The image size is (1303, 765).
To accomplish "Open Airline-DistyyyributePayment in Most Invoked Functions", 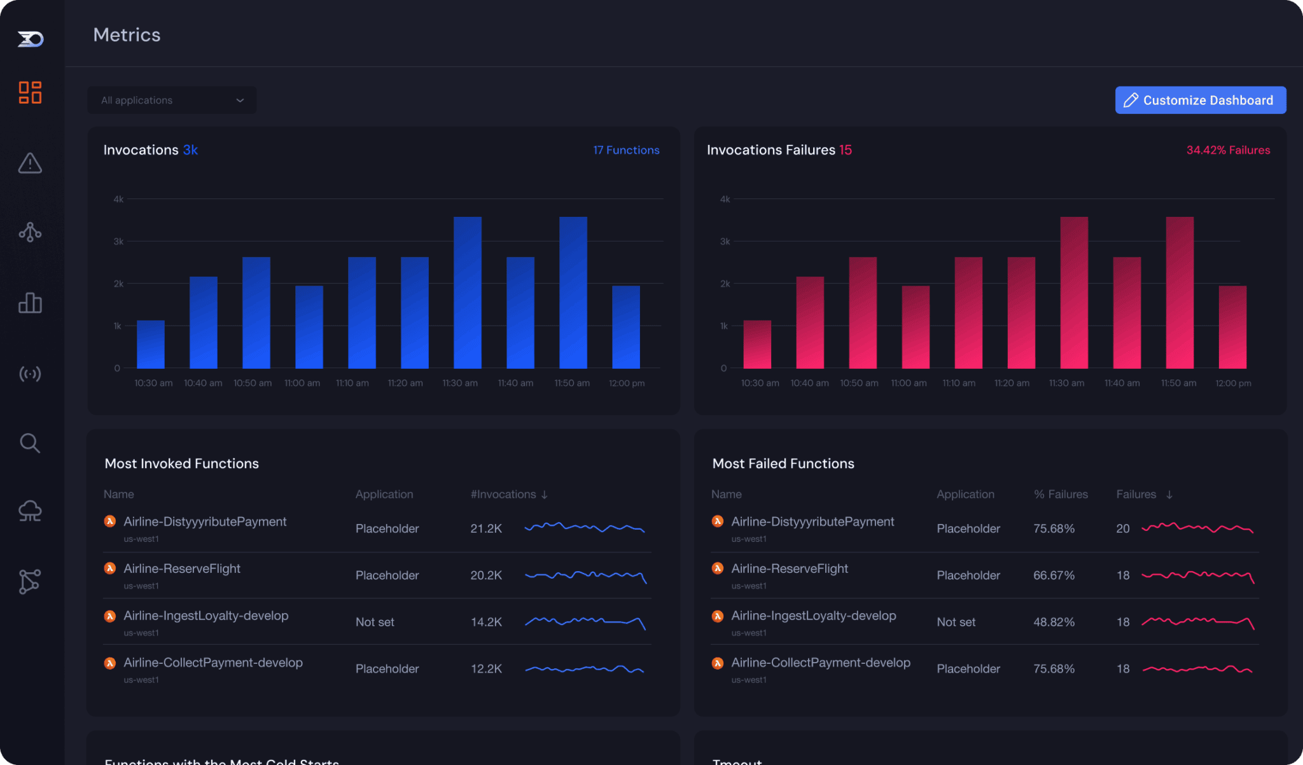I will 205,521.
